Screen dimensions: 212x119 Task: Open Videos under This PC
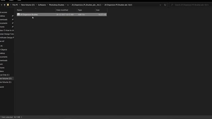click(2, 71)
